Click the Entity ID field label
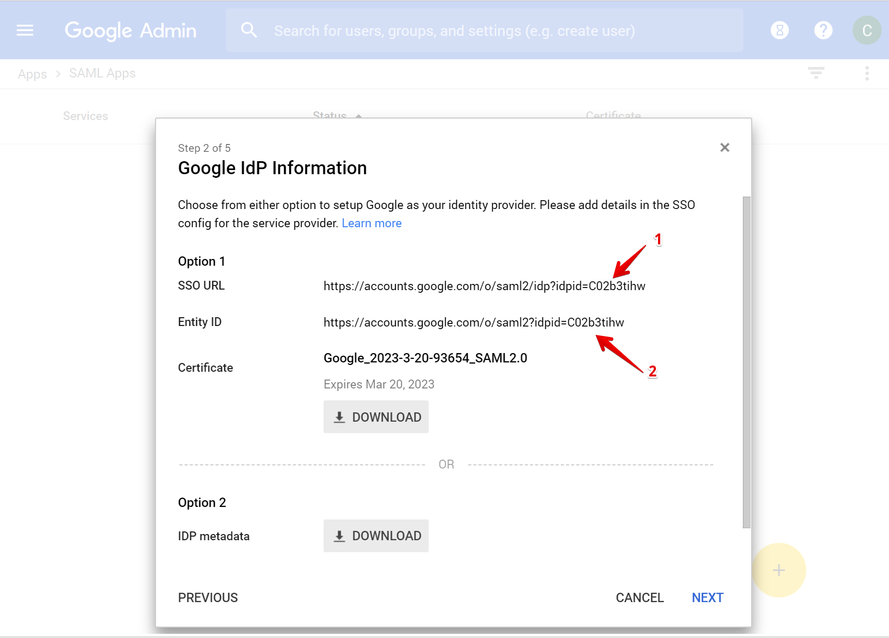Viewport: 889px width, 638px height. [x=200, y=322]
